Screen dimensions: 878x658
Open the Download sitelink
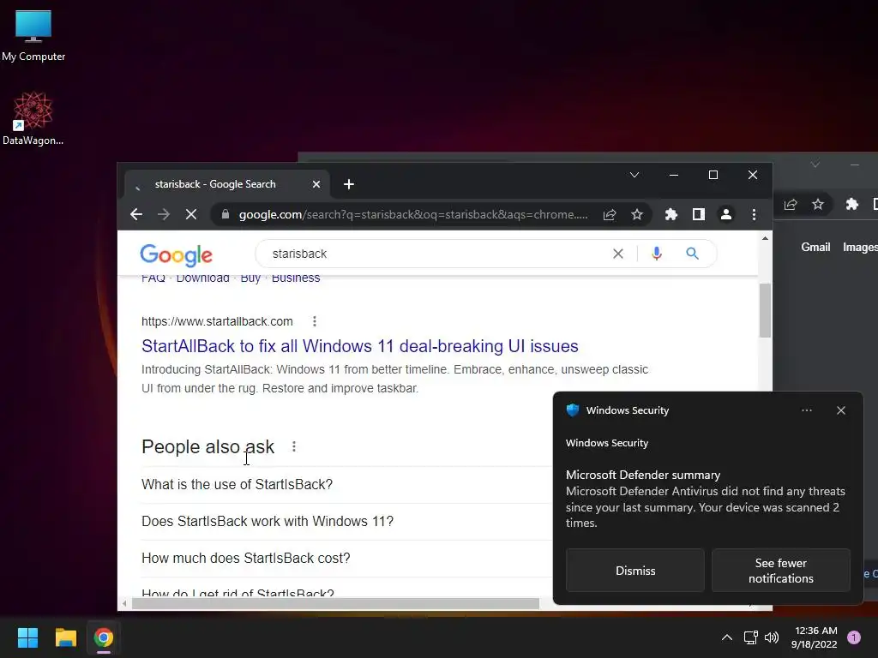[x=202, y=278]
